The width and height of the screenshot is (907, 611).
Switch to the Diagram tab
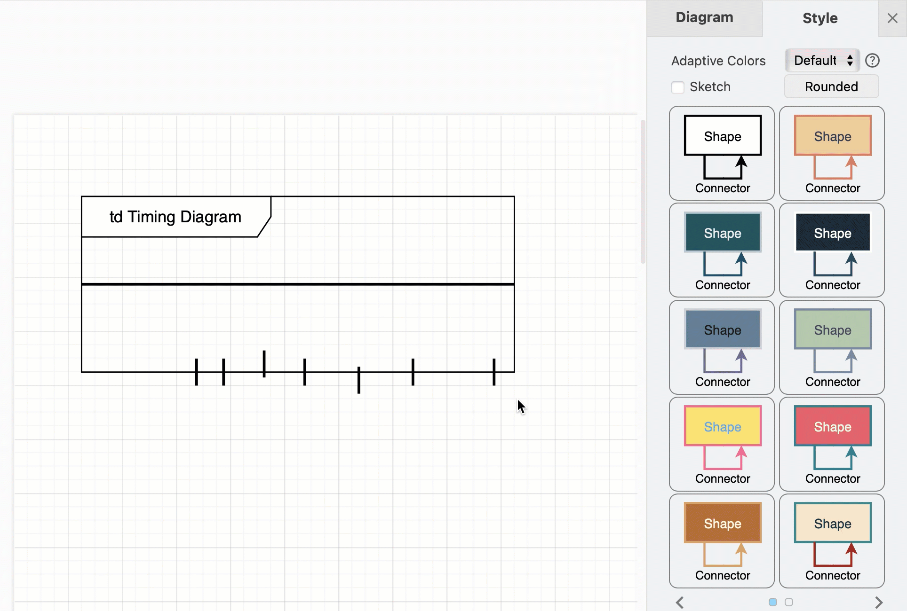click(704, 18)
